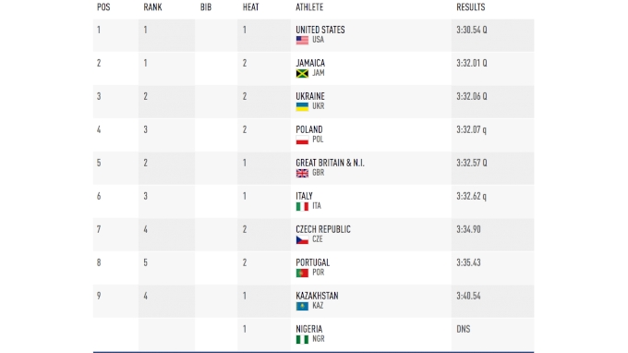628x353 pixels.
Task: Select the Nigeria DNS result
Action: tap(463, 329)
